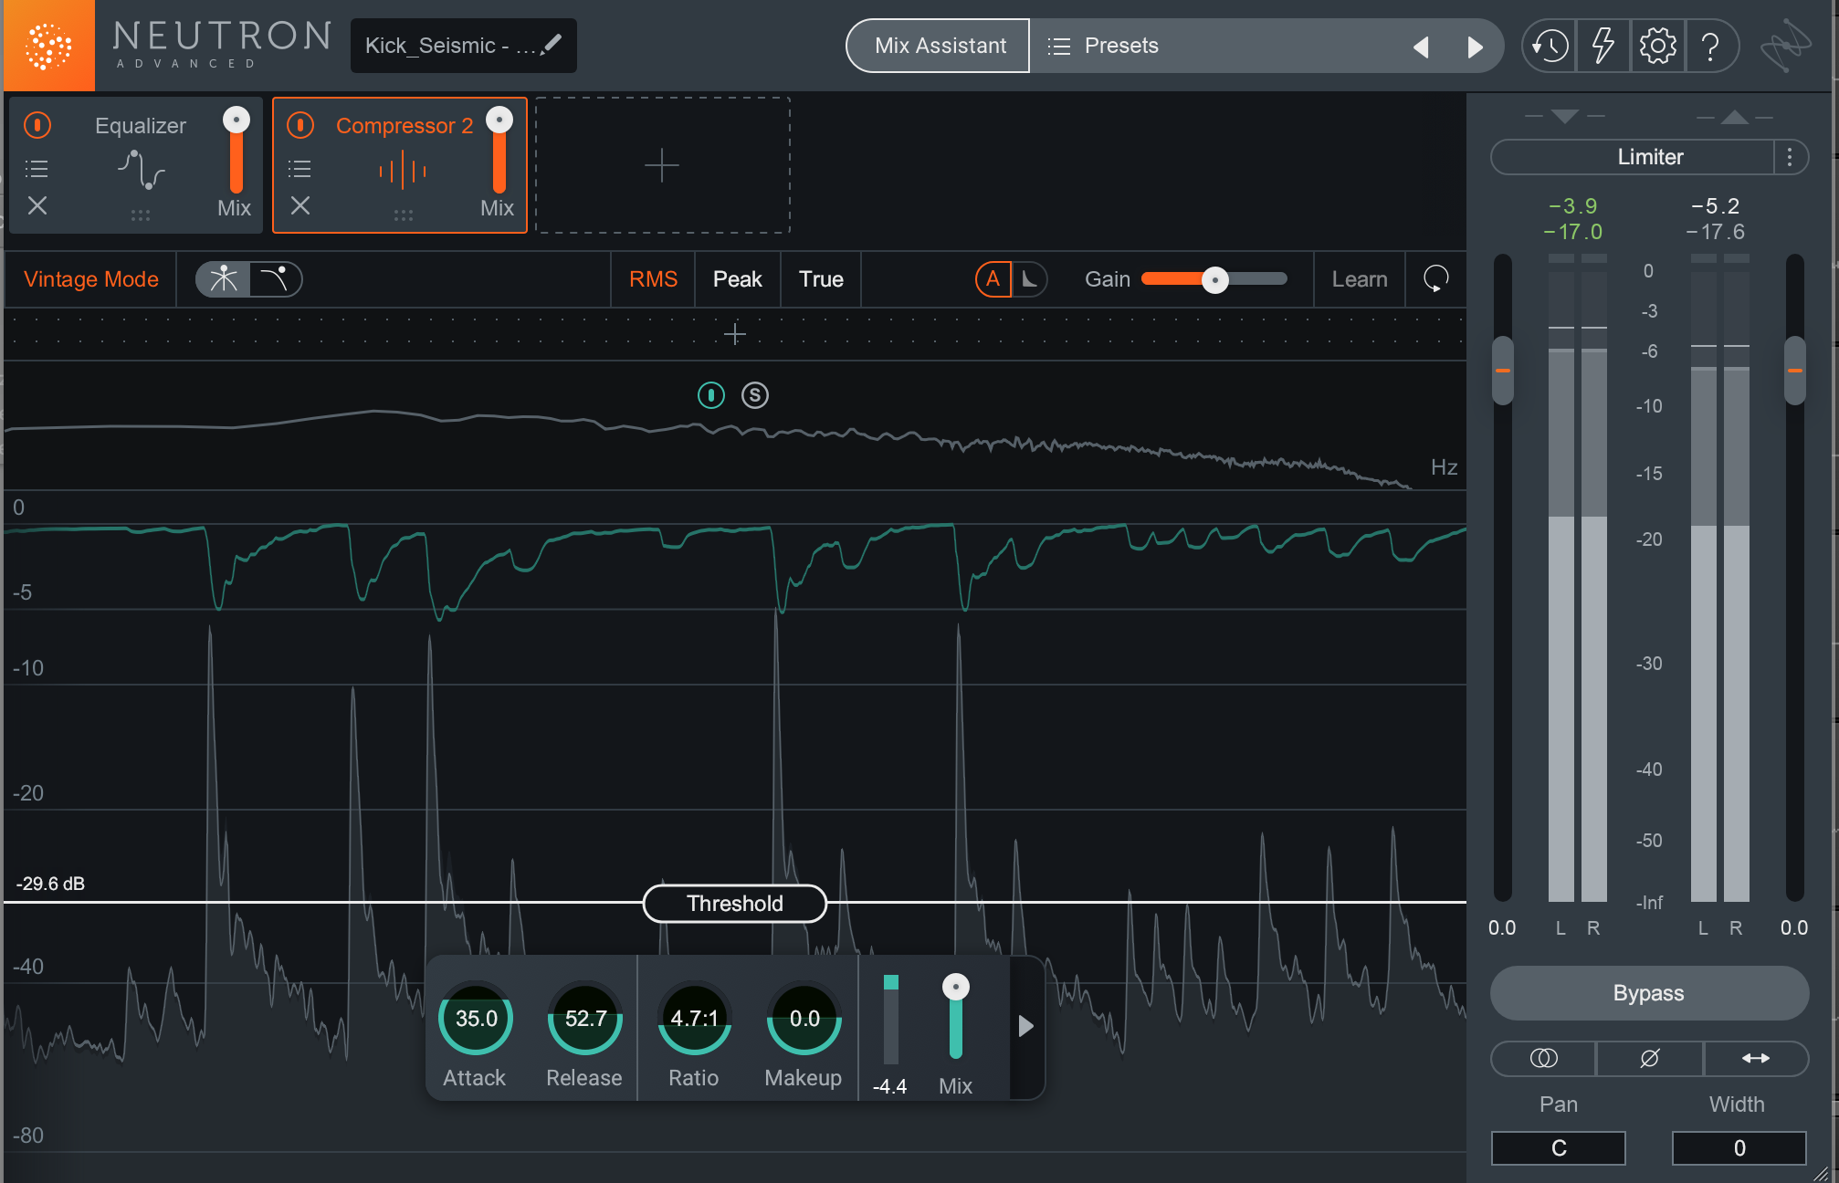This screenshot has width=1839, height=1183.
Task: Click the Release knob showing 52.7
Action: (585, 1019)
